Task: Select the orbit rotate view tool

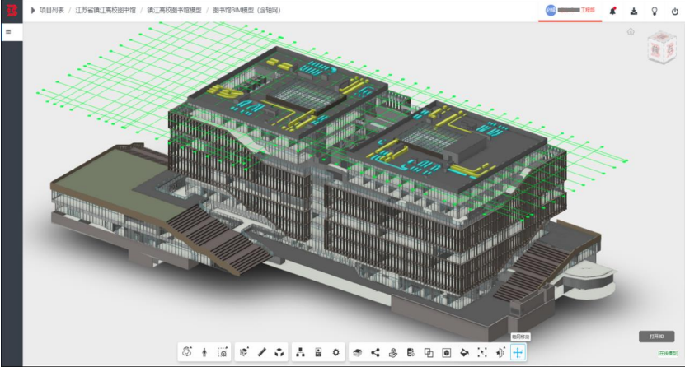Action: click(187, 351)
